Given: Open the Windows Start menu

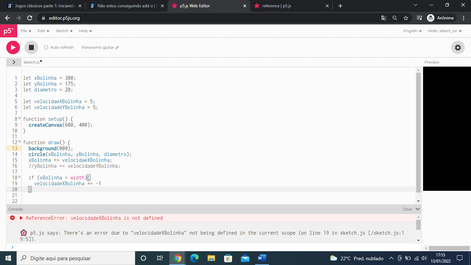Looking at the screenshot, I should click(x=8, y=258).
